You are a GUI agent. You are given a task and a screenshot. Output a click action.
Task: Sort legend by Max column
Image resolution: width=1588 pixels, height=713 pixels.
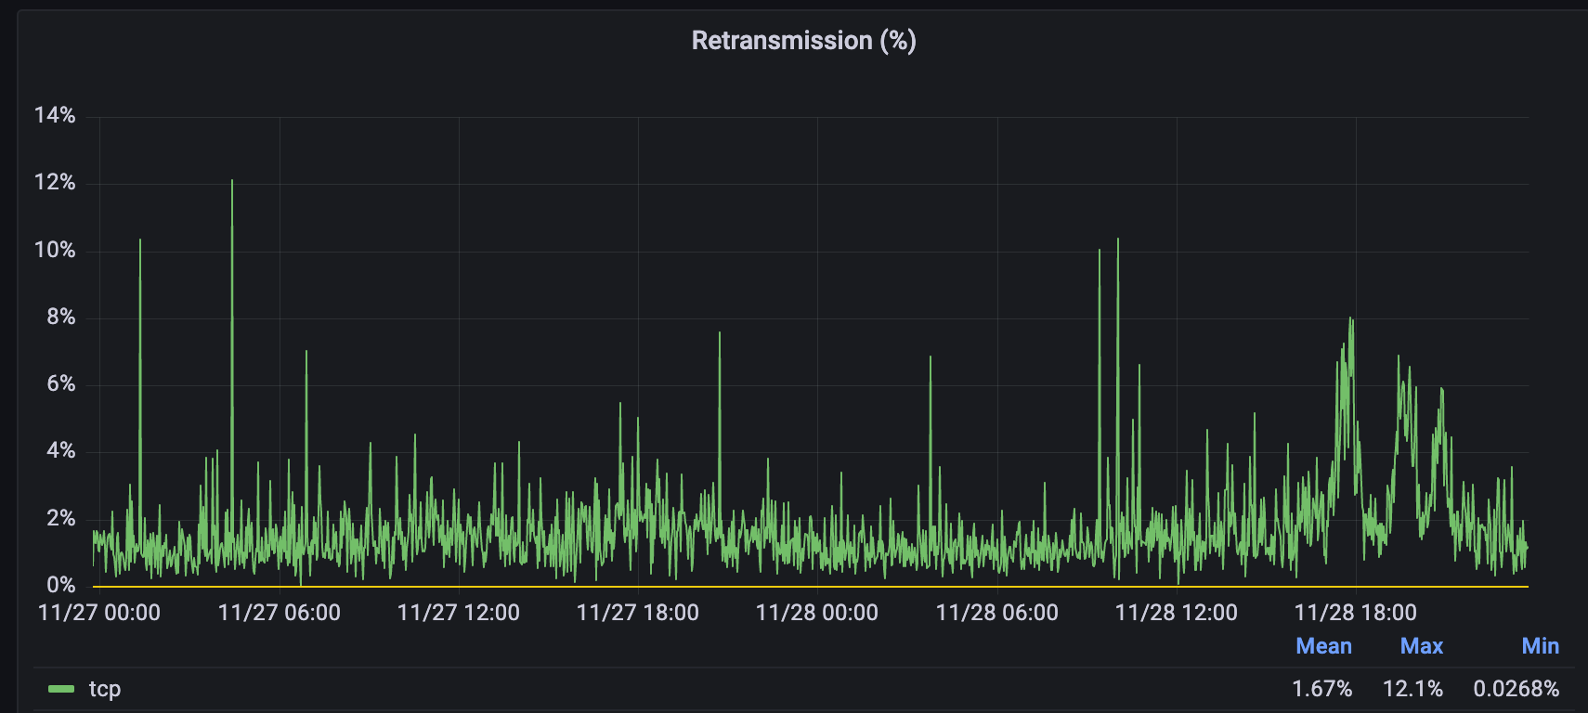coord(1421,646)
